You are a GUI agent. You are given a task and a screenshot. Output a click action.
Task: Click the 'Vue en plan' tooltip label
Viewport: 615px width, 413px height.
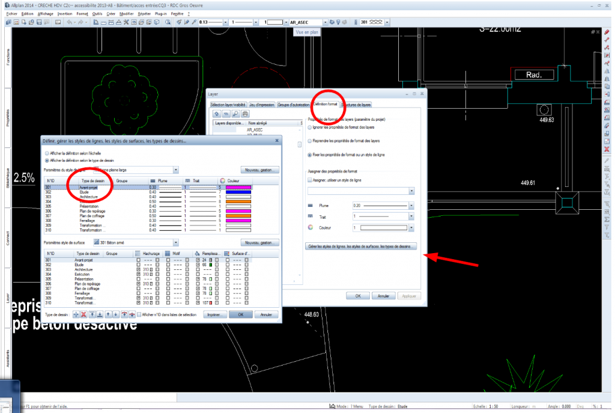(x=307, y=32)
